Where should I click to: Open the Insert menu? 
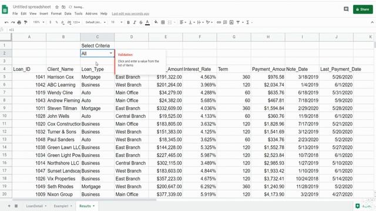click(x=43, y=13)
